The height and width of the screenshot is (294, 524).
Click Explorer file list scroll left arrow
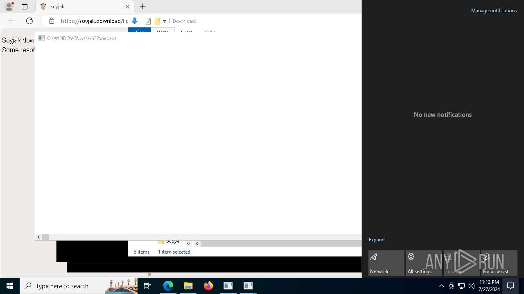[197, 243]
